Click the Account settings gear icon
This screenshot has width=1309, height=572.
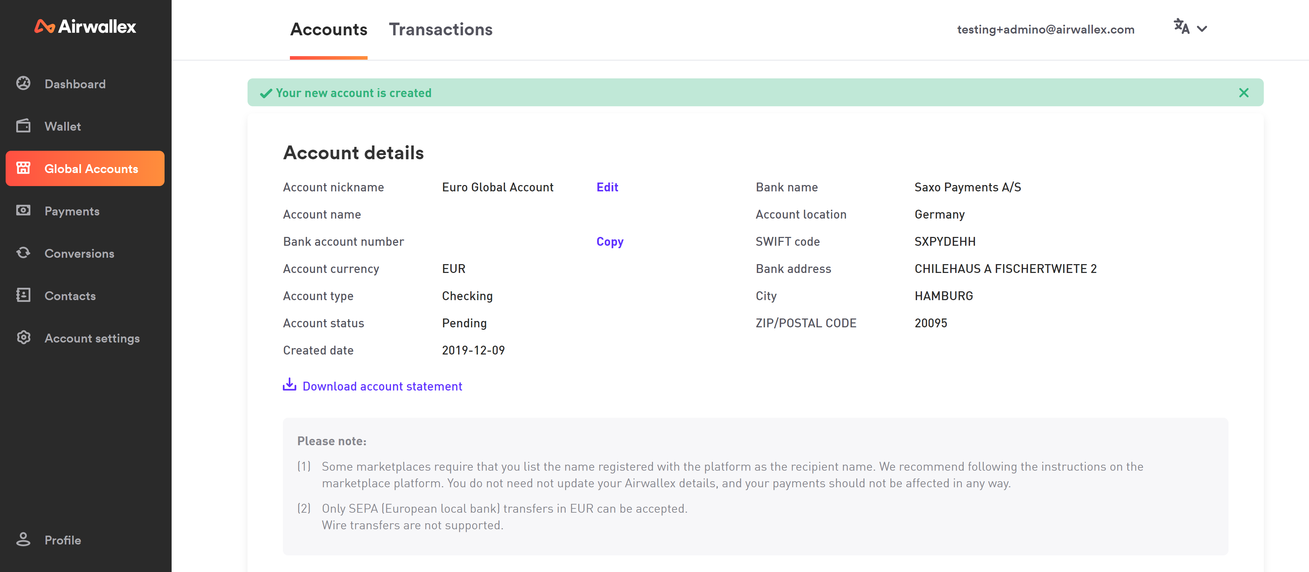[23, 338]
